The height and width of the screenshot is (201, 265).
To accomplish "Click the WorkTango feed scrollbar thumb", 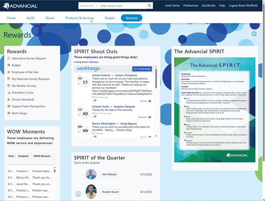I will (156, 78).
